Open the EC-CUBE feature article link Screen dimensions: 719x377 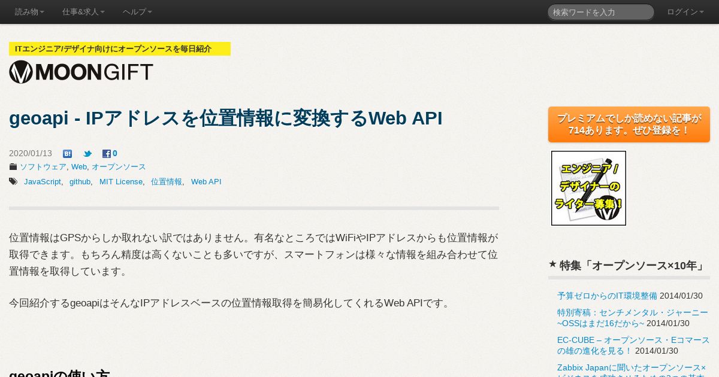(633, 345)
